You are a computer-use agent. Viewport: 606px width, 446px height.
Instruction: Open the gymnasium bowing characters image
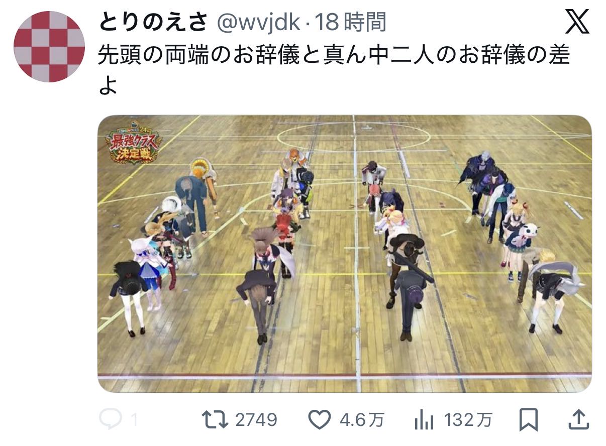(344, 254)
